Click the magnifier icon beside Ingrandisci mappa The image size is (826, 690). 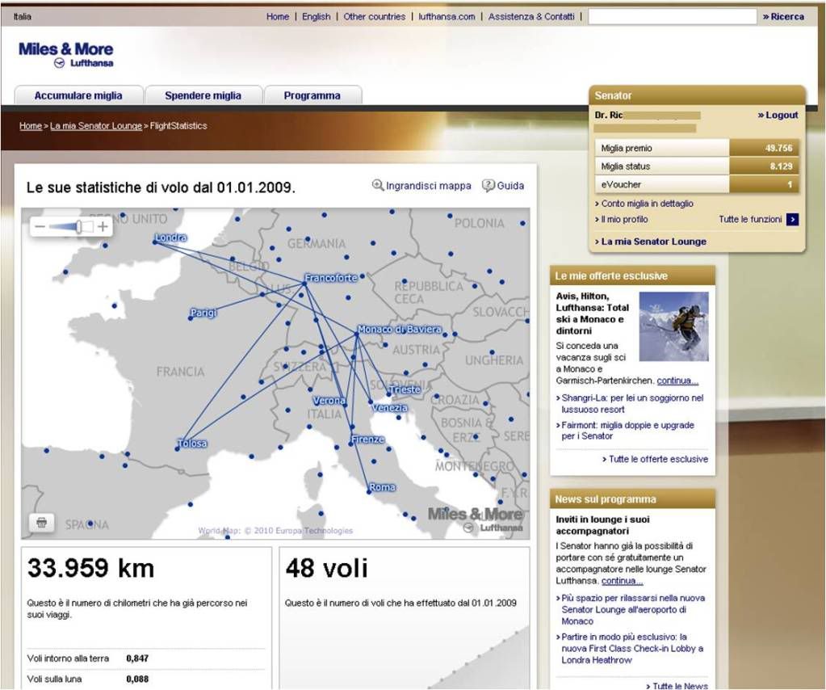pos(378,185)
